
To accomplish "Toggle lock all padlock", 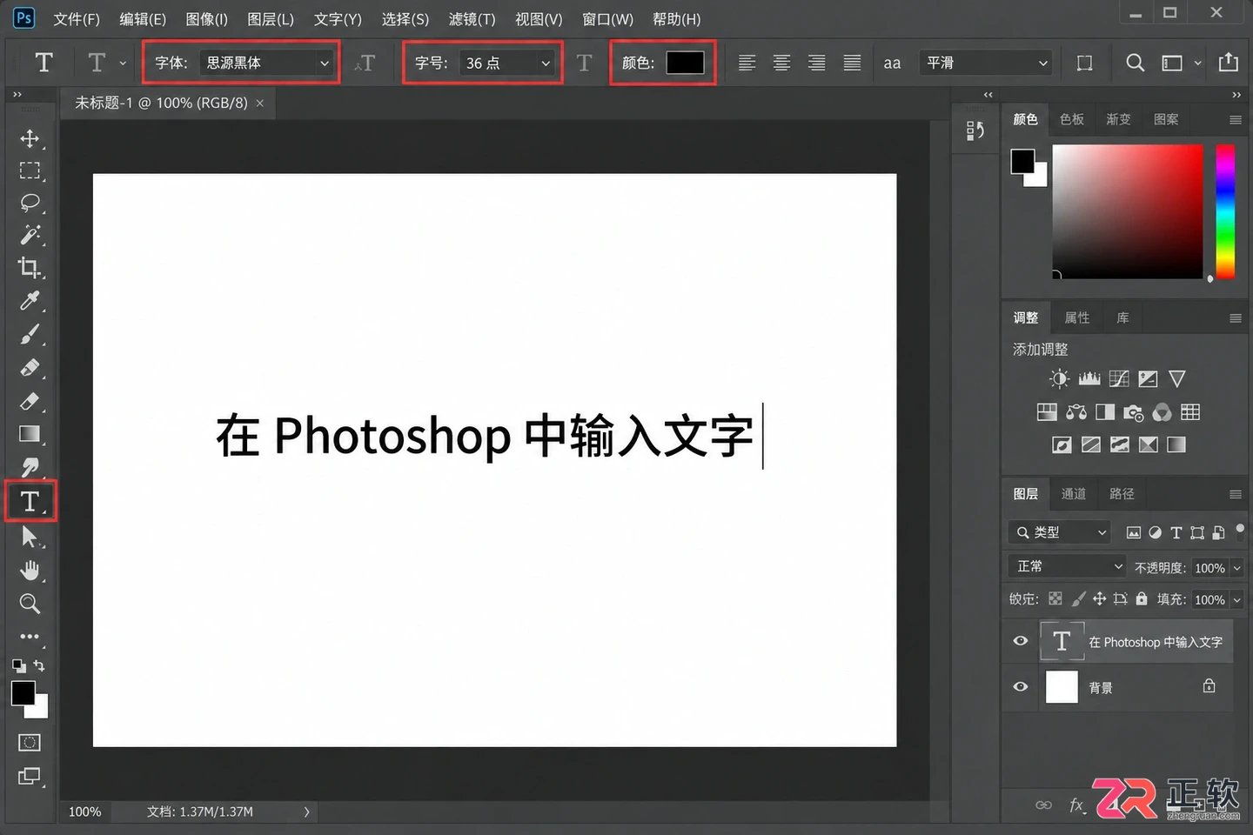I will coord(1142,598).
